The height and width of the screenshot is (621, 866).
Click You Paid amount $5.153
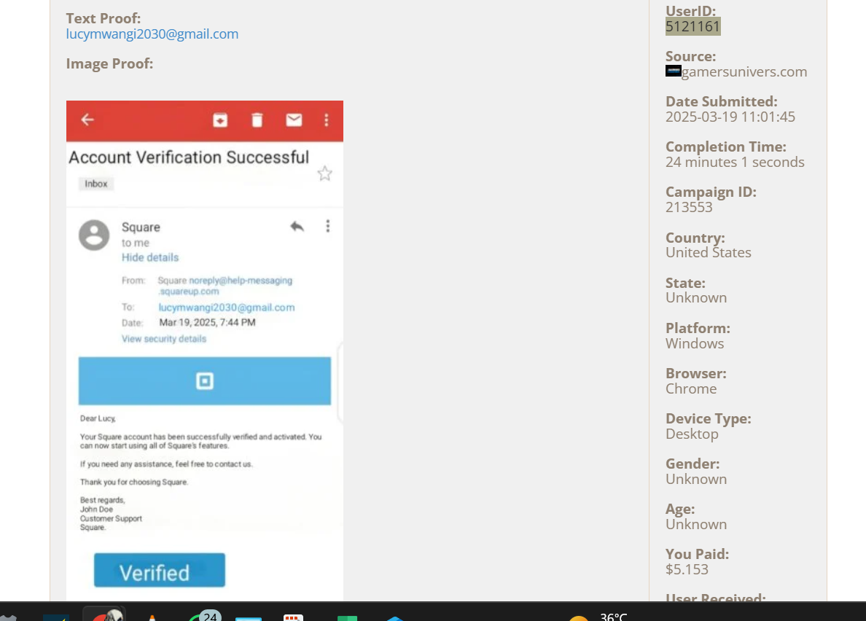687,570
